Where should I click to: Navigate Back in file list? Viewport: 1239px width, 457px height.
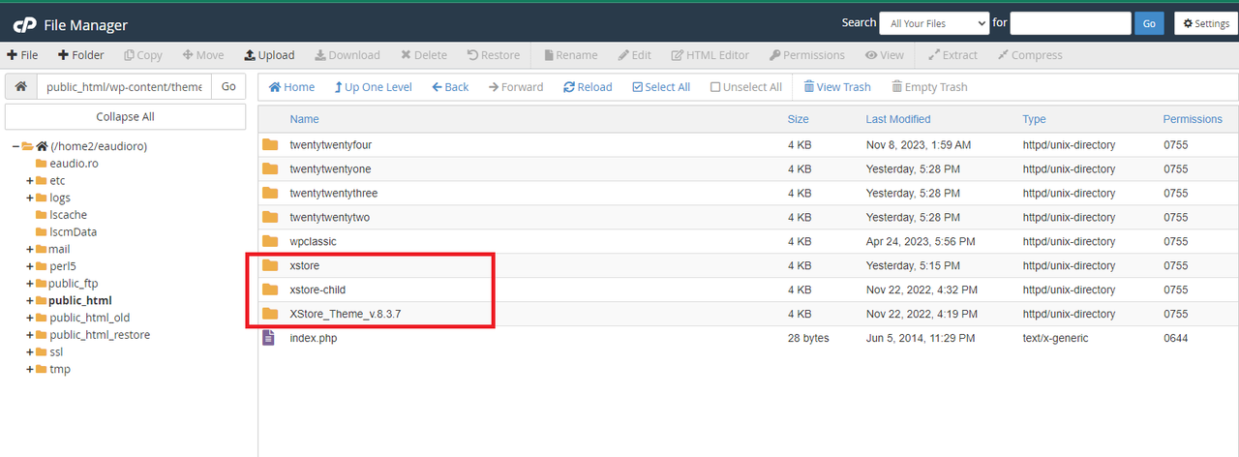pyautogui.click(x=450, y=87)
